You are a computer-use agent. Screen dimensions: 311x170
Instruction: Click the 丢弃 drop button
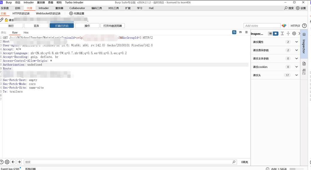(36, 26)
